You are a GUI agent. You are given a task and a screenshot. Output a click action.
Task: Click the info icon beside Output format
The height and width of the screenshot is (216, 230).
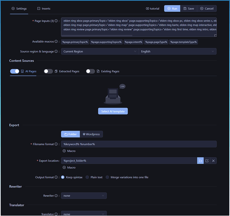click(56, 177)
